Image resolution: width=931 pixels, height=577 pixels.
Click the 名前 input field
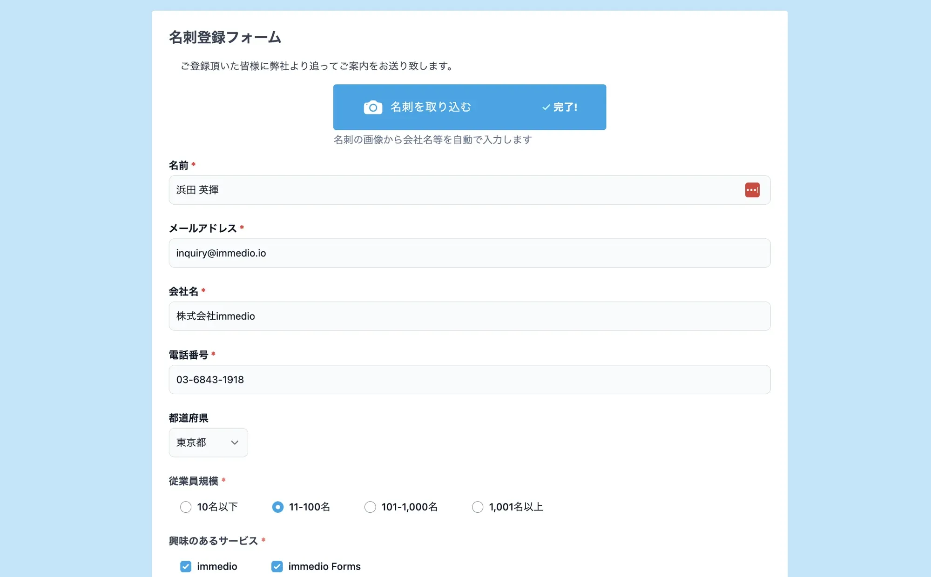click(x=456, y=190)
